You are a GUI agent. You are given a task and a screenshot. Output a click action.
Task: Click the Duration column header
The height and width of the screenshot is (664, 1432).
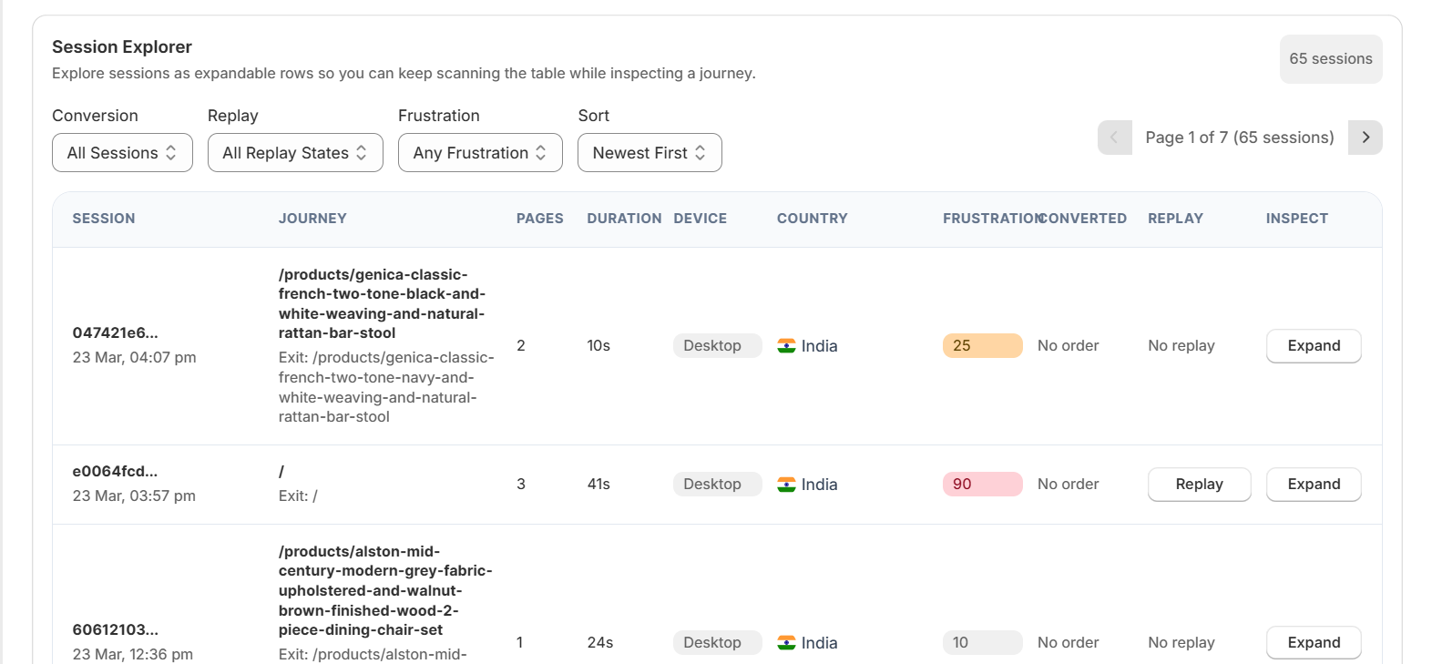point(624,219)
